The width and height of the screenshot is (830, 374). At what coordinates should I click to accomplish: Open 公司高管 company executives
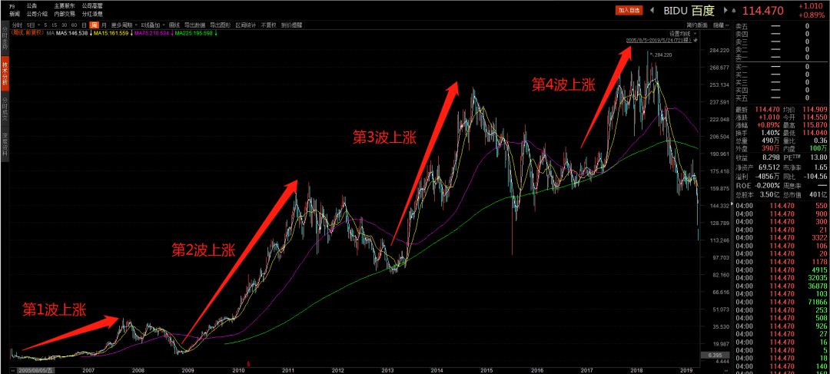tap(92, 6)
